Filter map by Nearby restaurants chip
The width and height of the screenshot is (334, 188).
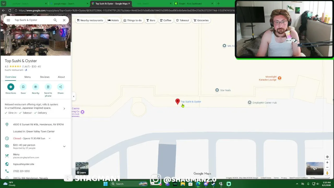(90, 20)
